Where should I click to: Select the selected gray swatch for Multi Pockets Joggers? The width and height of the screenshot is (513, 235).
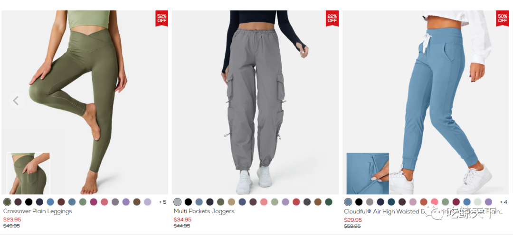177,202
